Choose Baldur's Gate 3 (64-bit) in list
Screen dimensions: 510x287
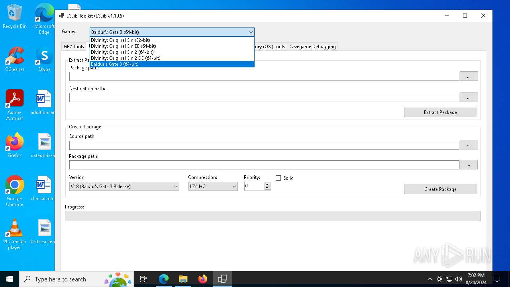pyautogui.click(x=172, y=64)
